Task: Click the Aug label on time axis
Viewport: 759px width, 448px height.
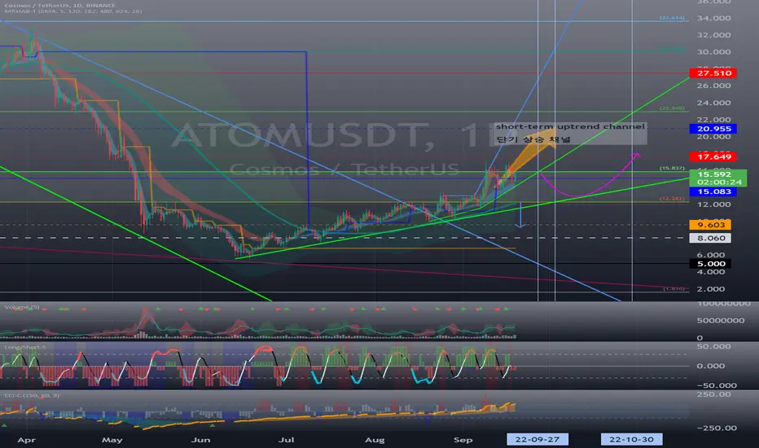Action: click(x=374, y=440)
